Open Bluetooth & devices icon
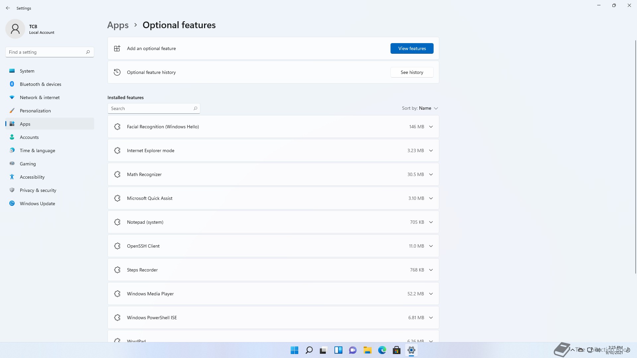 (12, 84)
